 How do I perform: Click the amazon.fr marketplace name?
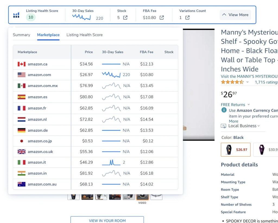(x=37, y=108)
